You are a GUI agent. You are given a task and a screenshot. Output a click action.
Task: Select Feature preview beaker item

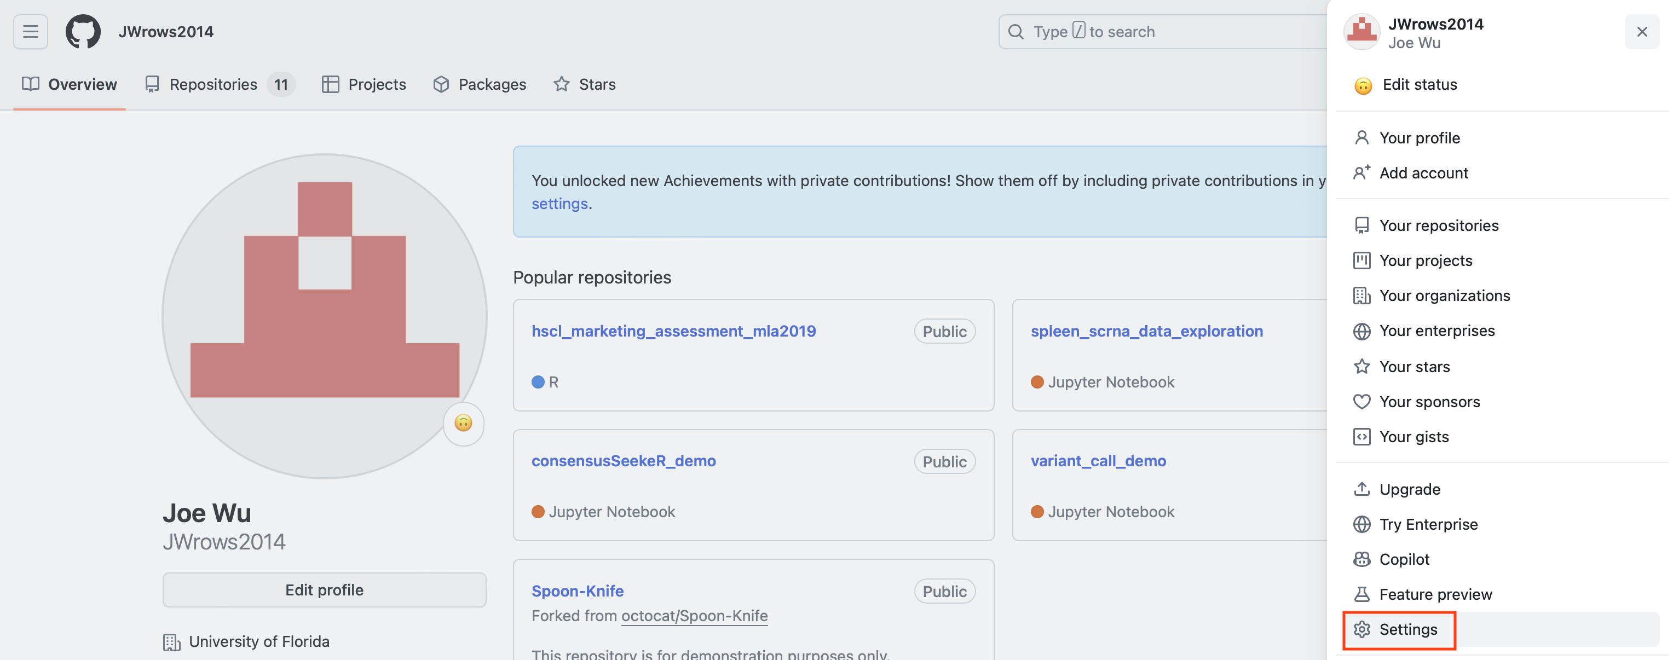coord(1435,594)
